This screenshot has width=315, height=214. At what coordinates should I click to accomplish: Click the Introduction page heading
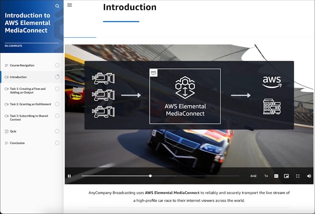(x=130, y=7)
